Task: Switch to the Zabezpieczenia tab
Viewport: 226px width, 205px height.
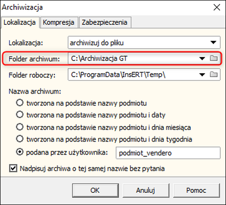Action: (105, 22)
